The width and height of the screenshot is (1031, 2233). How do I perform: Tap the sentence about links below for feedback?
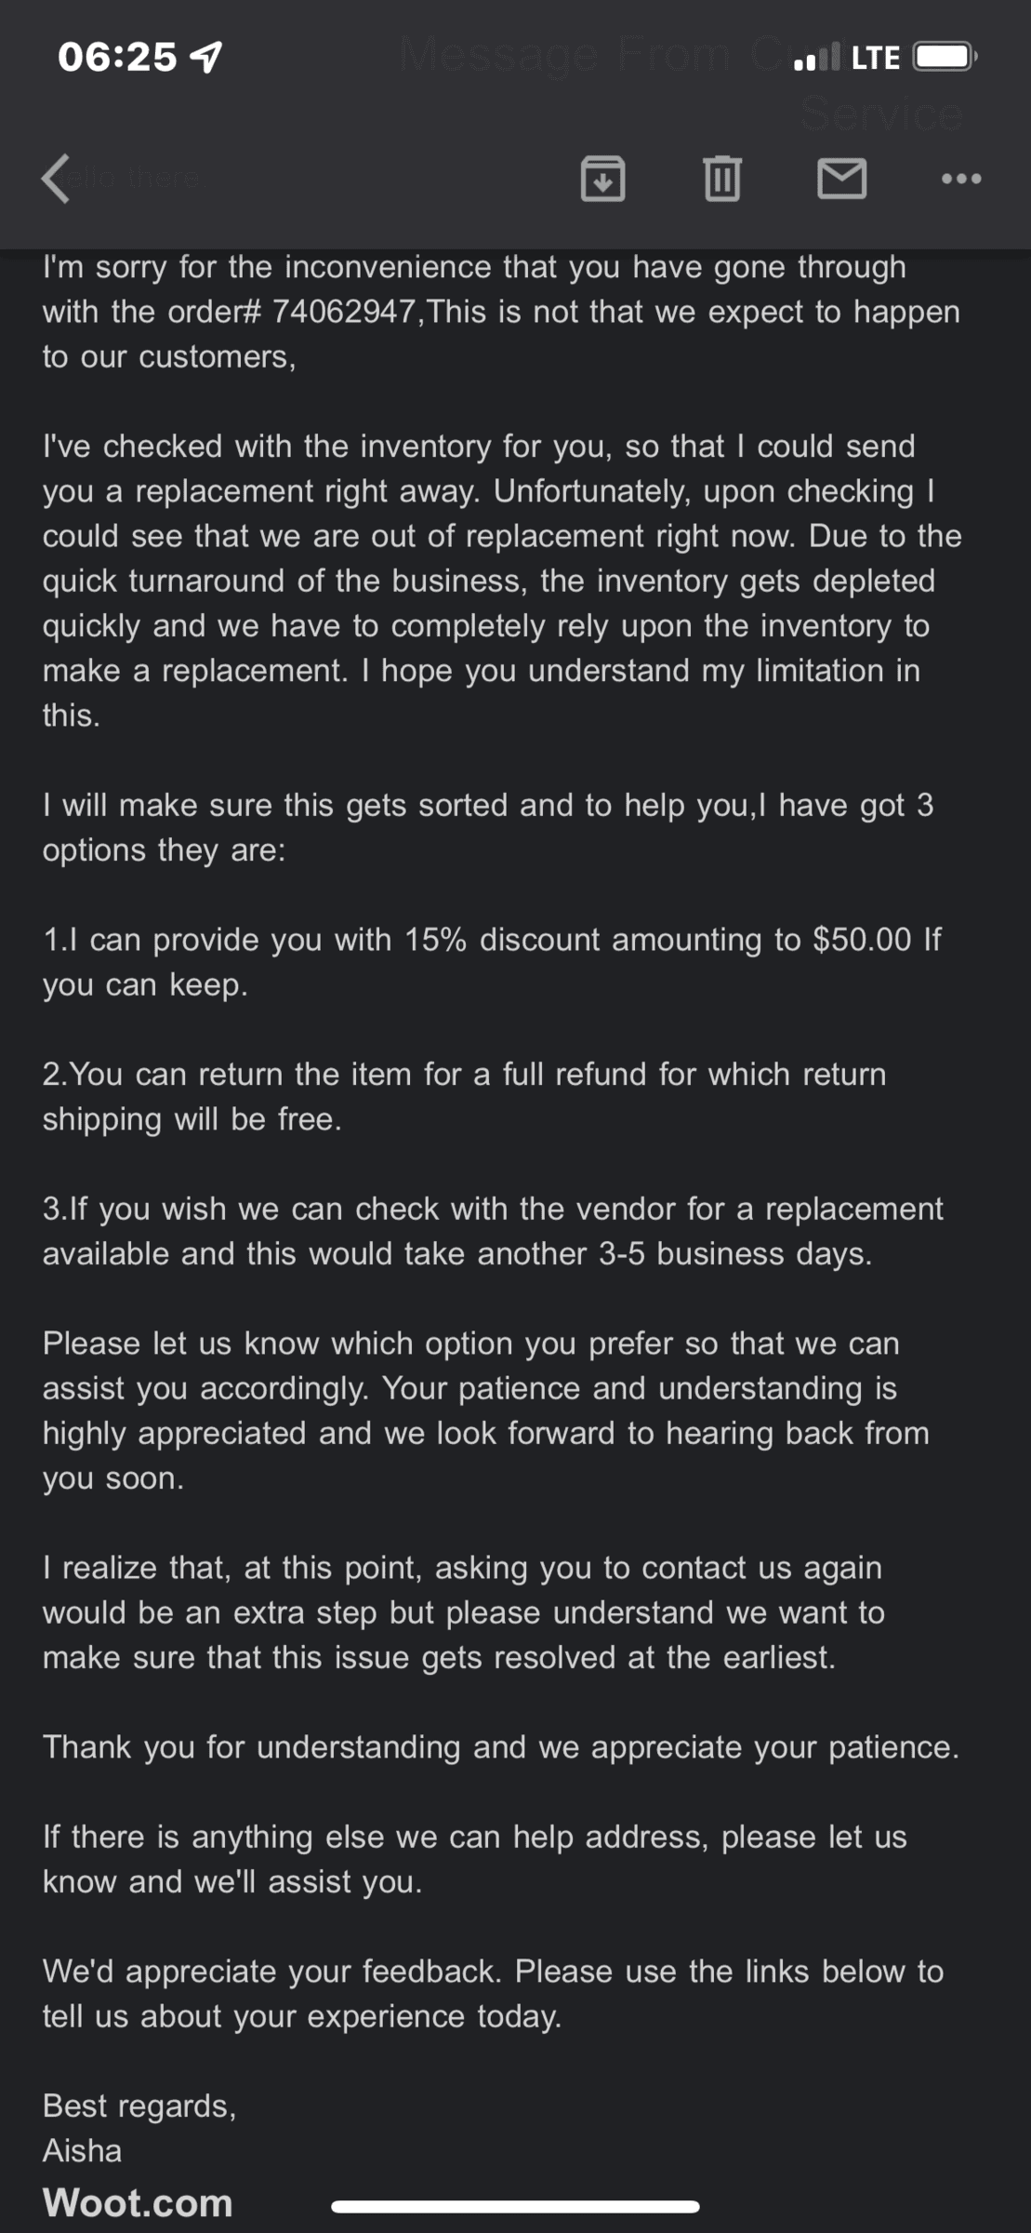(493, 1993)
